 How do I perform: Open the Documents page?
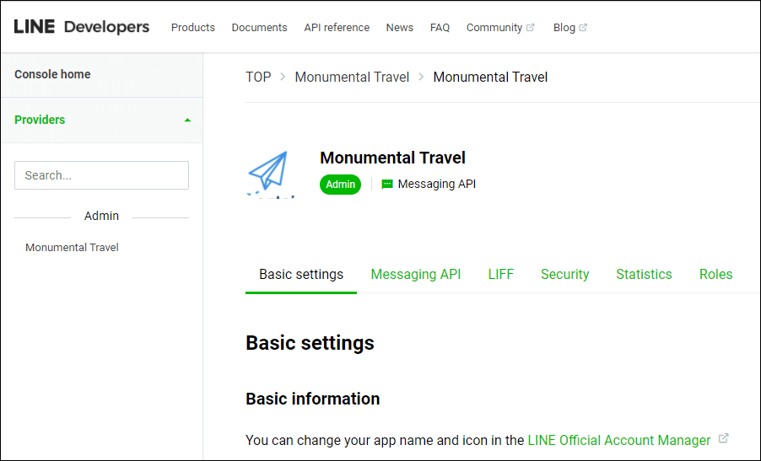click(259, 27)
